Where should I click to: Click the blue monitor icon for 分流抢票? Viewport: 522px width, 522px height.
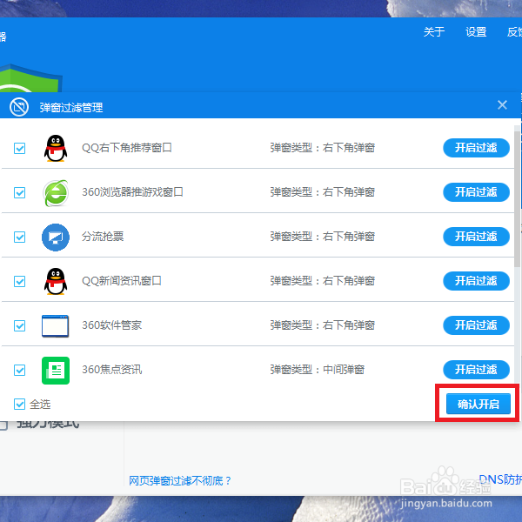(56, 237)
